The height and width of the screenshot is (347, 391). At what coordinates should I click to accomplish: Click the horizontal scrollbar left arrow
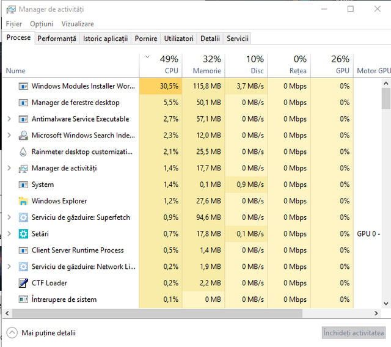coord(7,313)
